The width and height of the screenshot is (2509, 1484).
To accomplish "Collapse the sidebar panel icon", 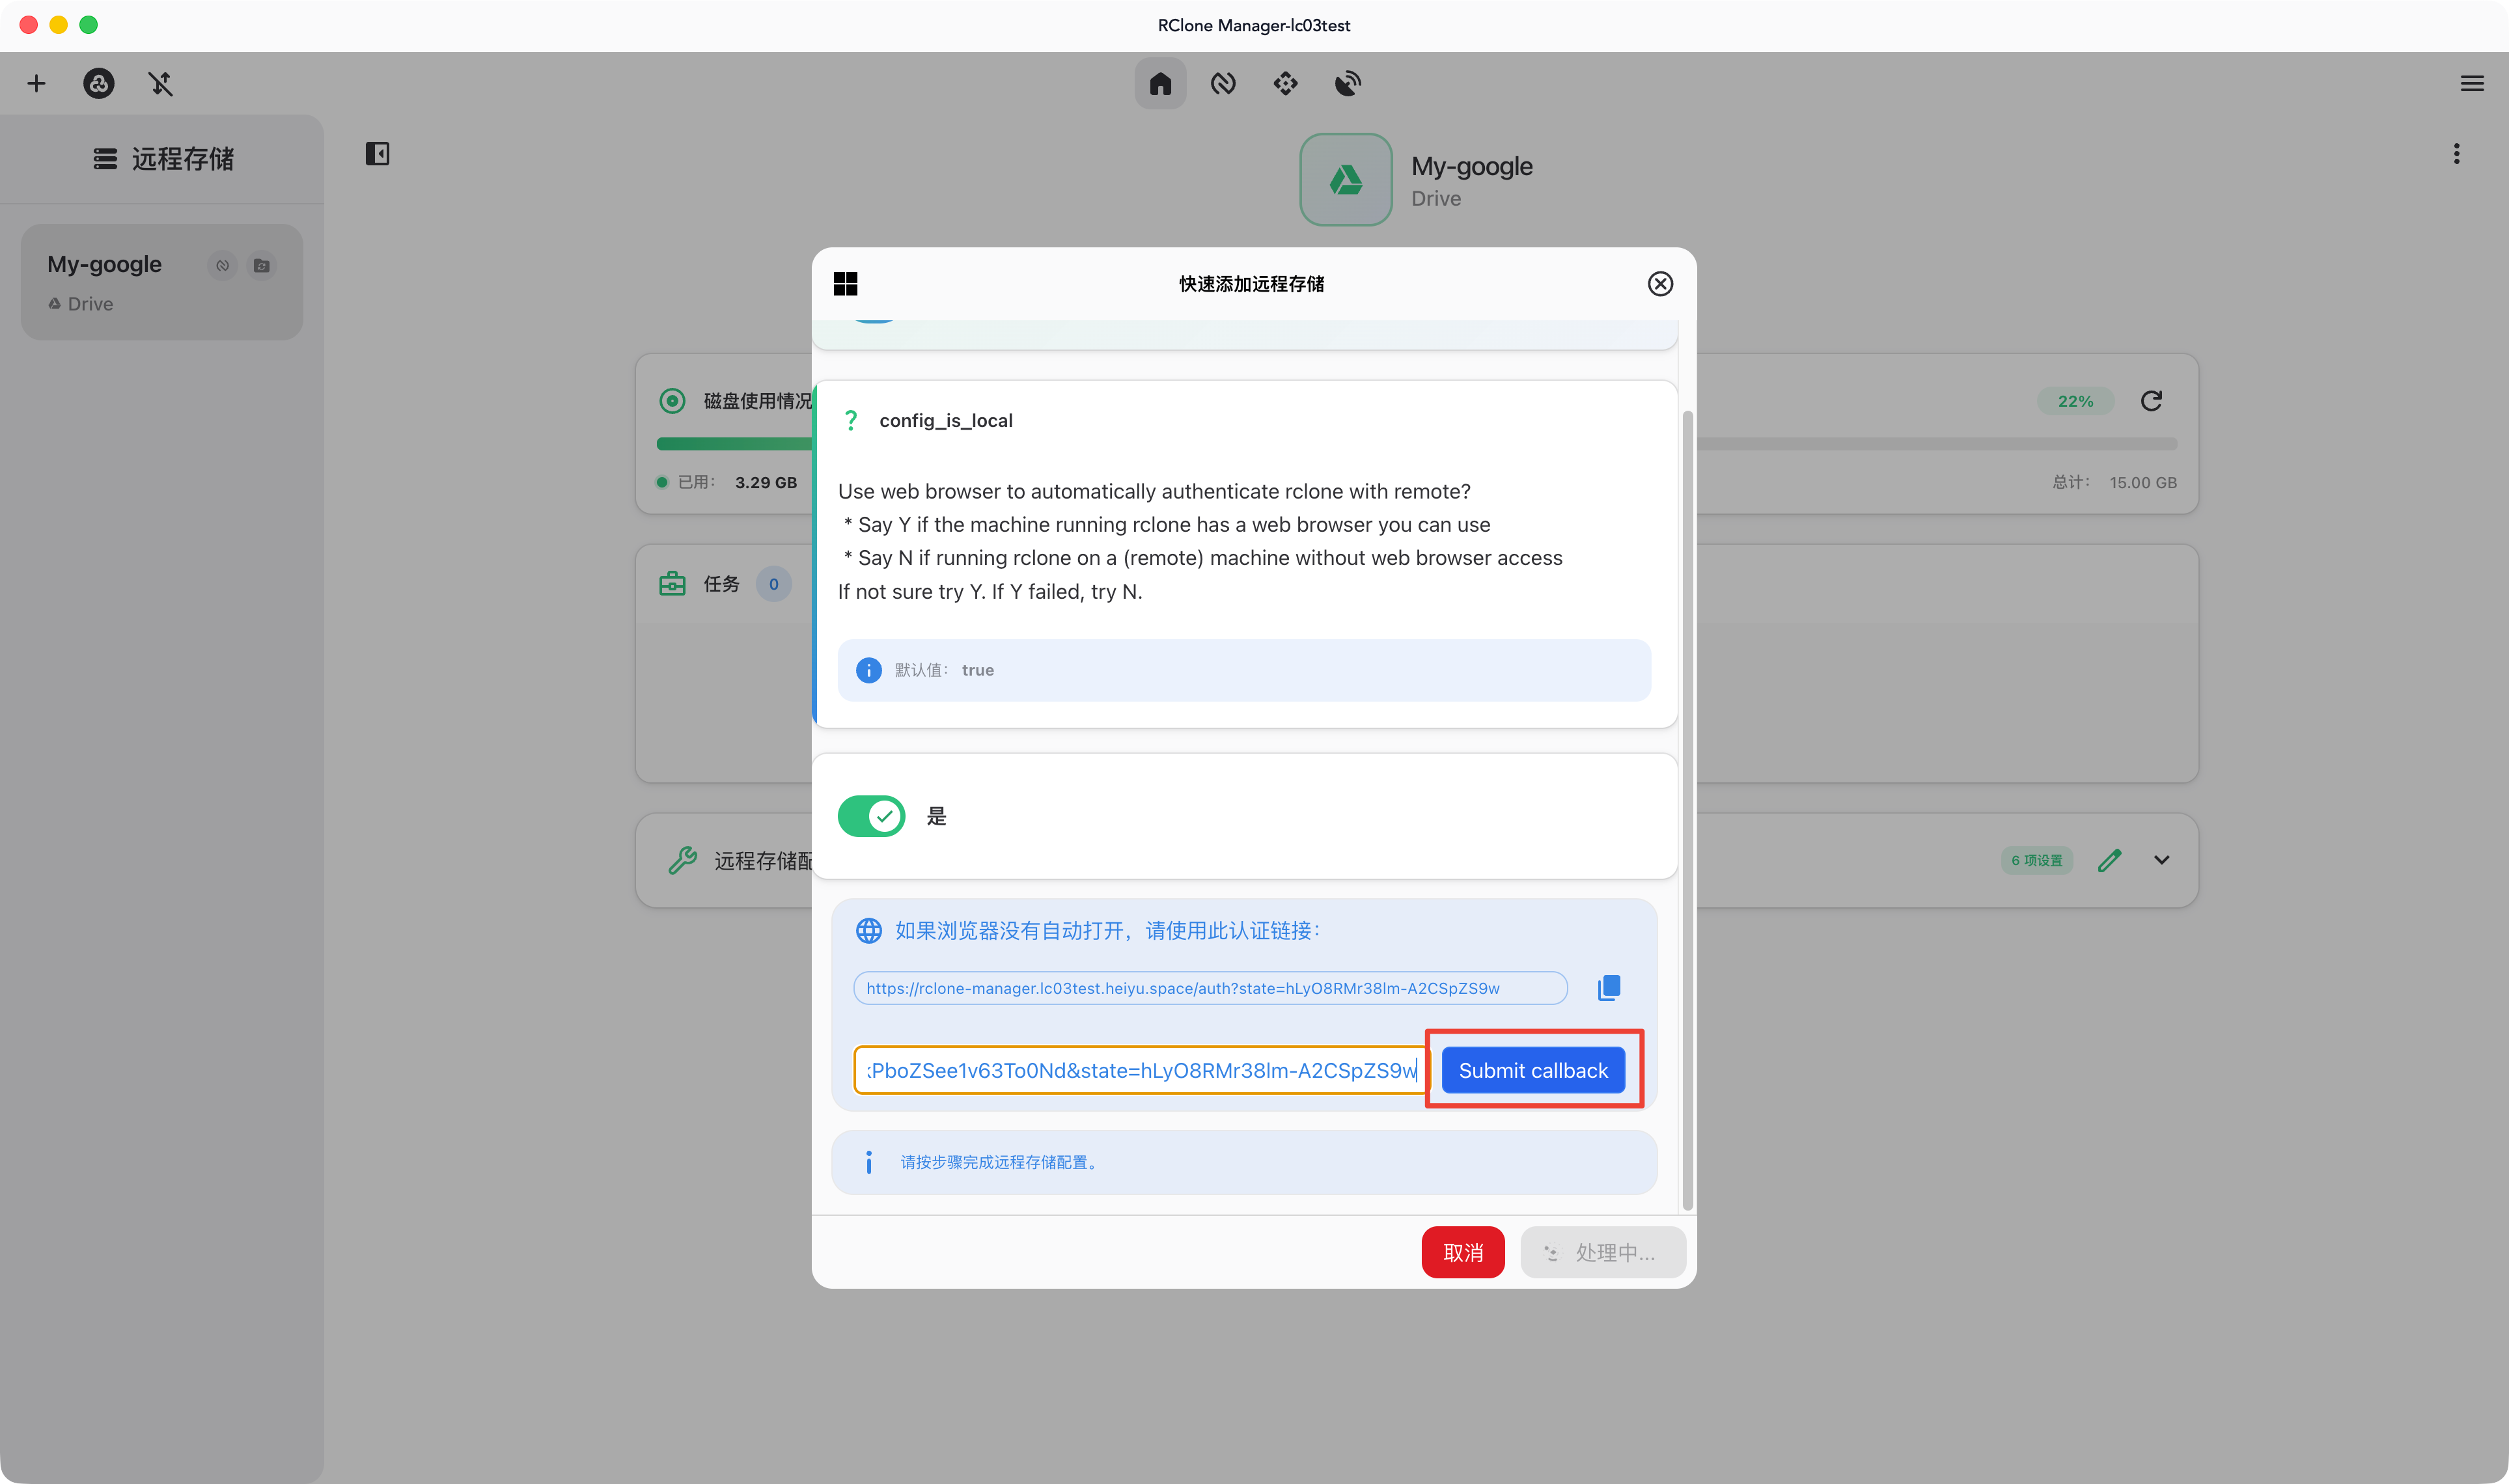I will click(x=377, y=153).
